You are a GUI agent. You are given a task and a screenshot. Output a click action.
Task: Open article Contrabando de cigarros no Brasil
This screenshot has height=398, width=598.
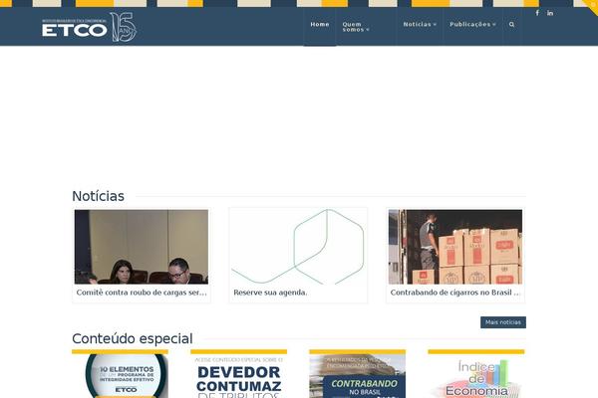(x=455, y=293)
